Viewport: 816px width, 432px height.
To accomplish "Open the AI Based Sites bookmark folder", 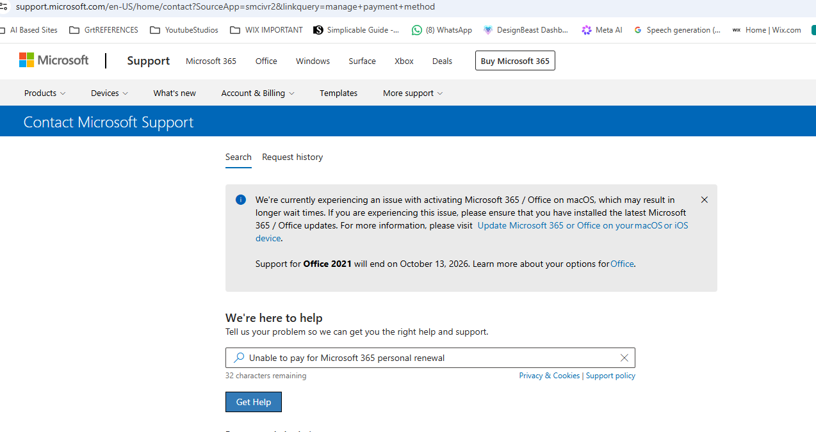I will 29,30.
